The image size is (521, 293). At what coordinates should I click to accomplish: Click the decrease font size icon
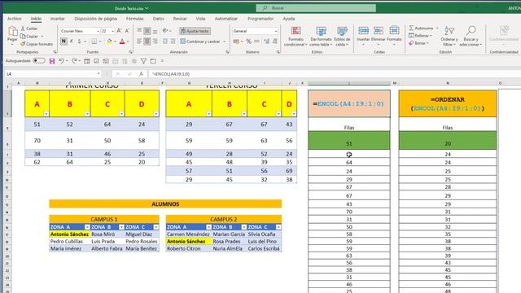coord(127,31)
